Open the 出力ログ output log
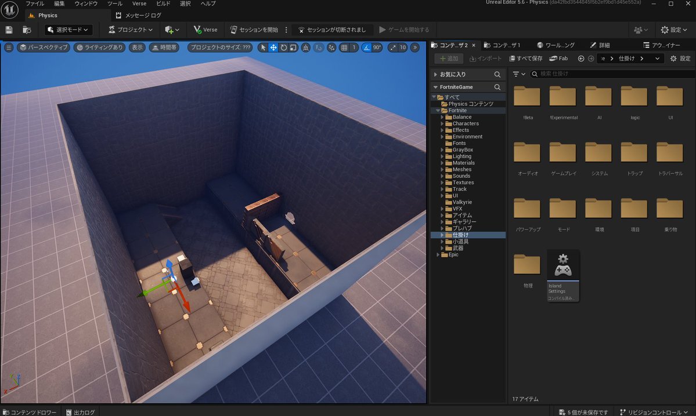Screen dimensions: 696x416 80,412
